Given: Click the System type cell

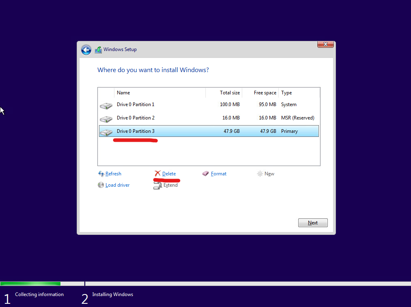Looking at the screenshot, I should (x=288, y=104).
